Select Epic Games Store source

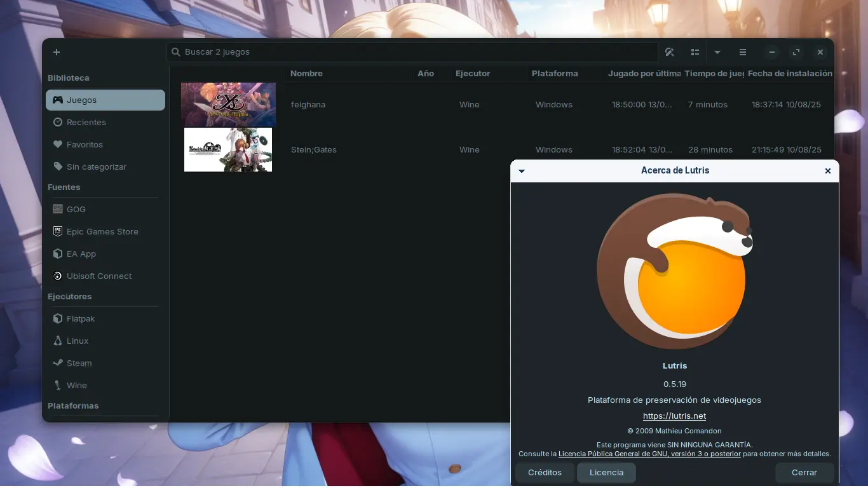click(102, 231)
